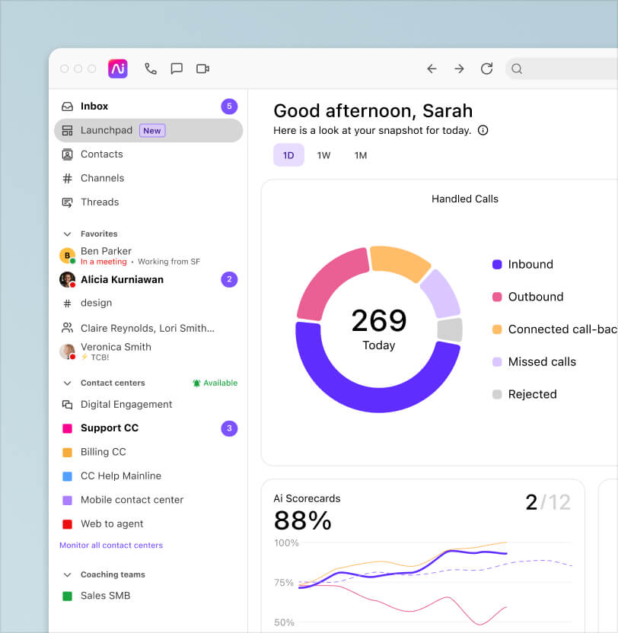Refresh the page with the reload icon

coord(486,68)
